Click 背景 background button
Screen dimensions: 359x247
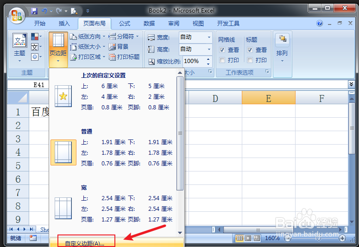(x=119, y=47)
